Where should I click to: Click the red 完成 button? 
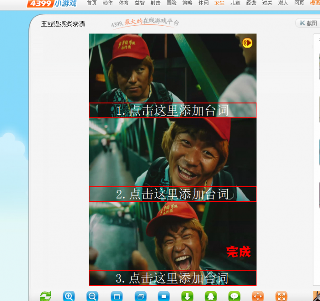click(238, 252)
